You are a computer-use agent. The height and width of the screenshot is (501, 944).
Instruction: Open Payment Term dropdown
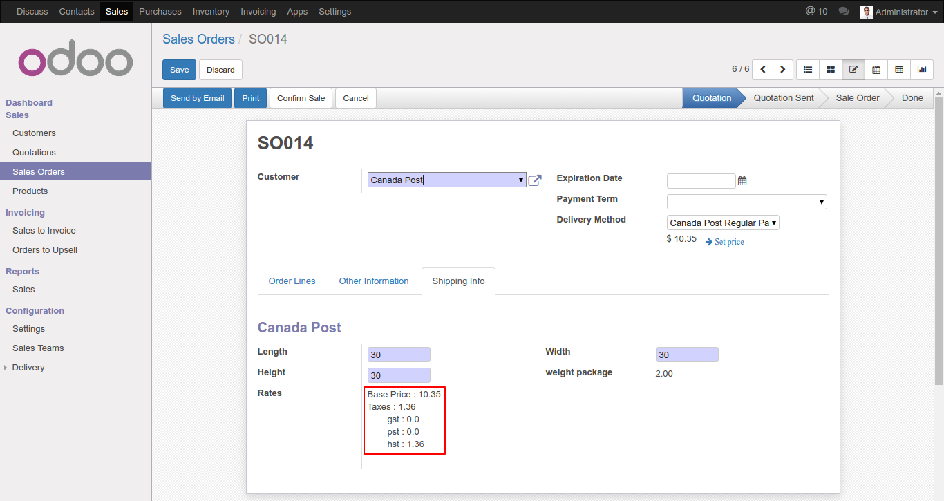point(746,202)
